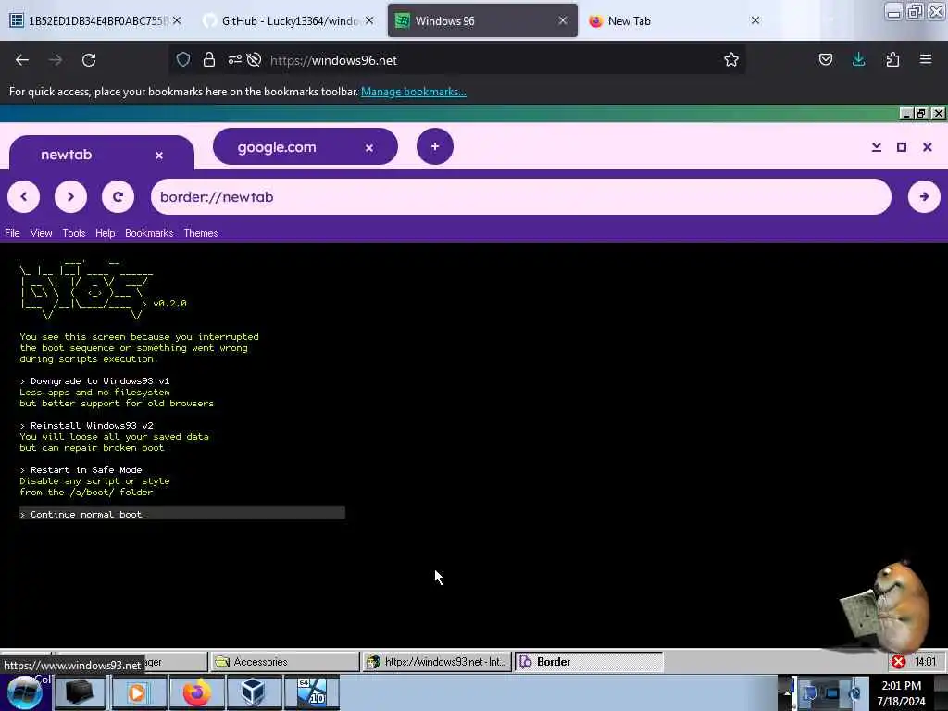Screen dimensions: 948x711
Task: Go back in Border browser
Action: [23, 196]
